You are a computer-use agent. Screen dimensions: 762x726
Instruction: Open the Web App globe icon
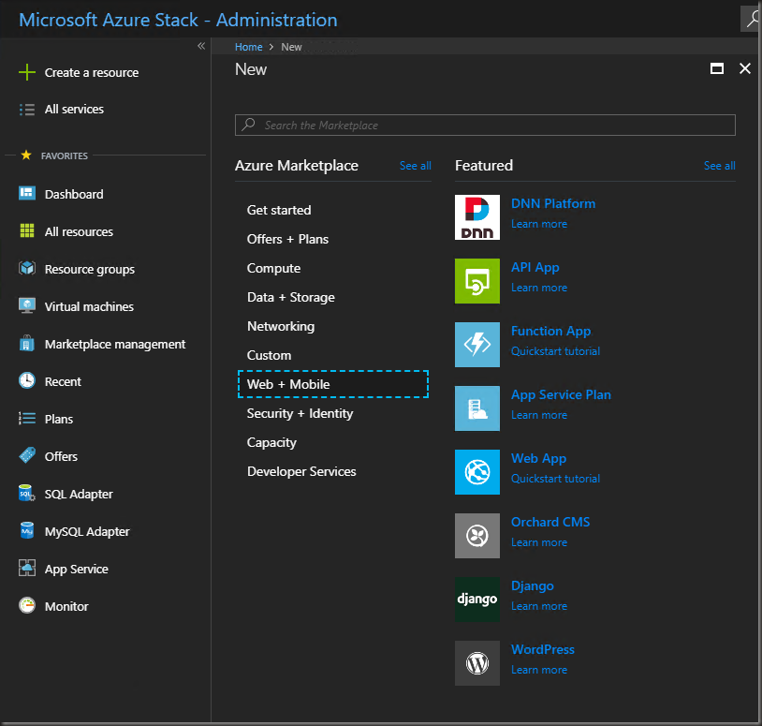pyautogui.click(x=477, y=472)
